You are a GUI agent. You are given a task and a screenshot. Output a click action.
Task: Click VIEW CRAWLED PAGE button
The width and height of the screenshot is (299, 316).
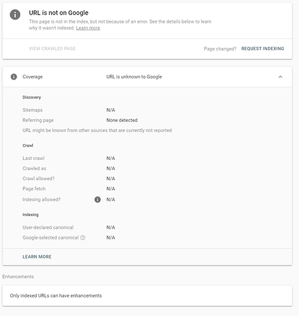pos(52,49)
